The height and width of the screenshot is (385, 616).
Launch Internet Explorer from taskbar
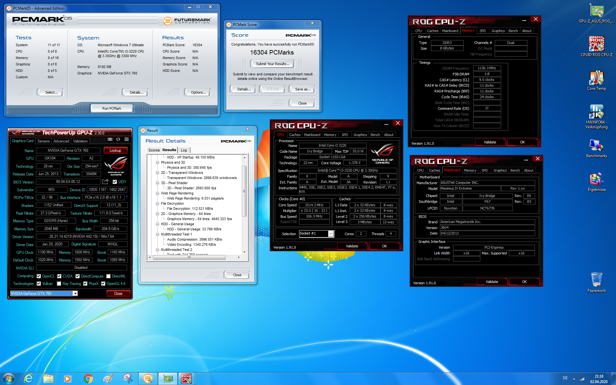coord(29,379)
